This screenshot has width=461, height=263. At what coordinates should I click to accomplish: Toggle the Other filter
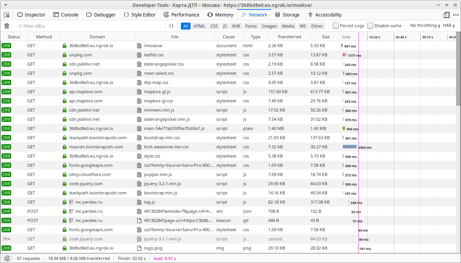317,26
